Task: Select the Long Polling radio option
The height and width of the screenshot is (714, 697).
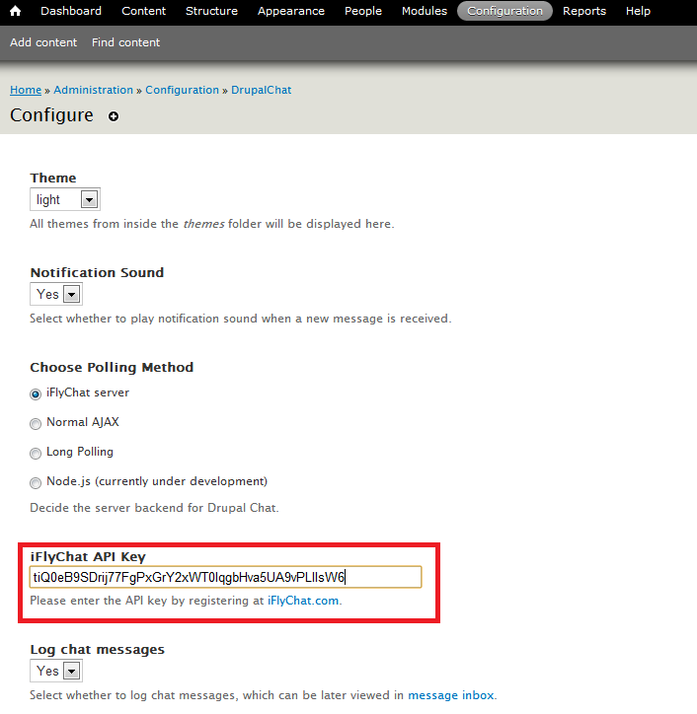Action: click(36, 454)
